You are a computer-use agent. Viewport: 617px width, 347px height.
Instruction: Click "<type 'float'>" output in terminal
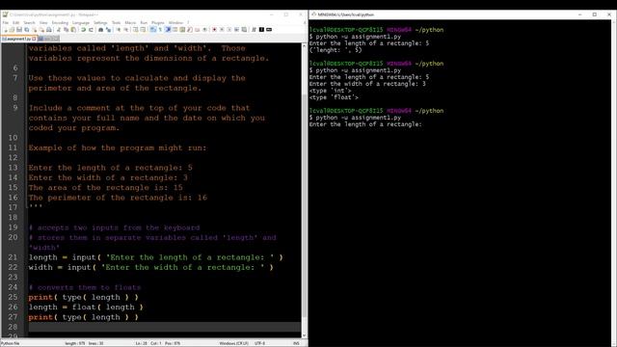(x=334, y=97)
